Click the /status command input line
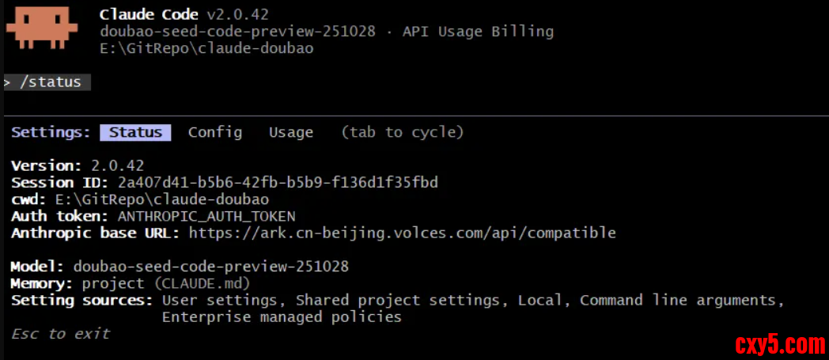 pos(47,82)
